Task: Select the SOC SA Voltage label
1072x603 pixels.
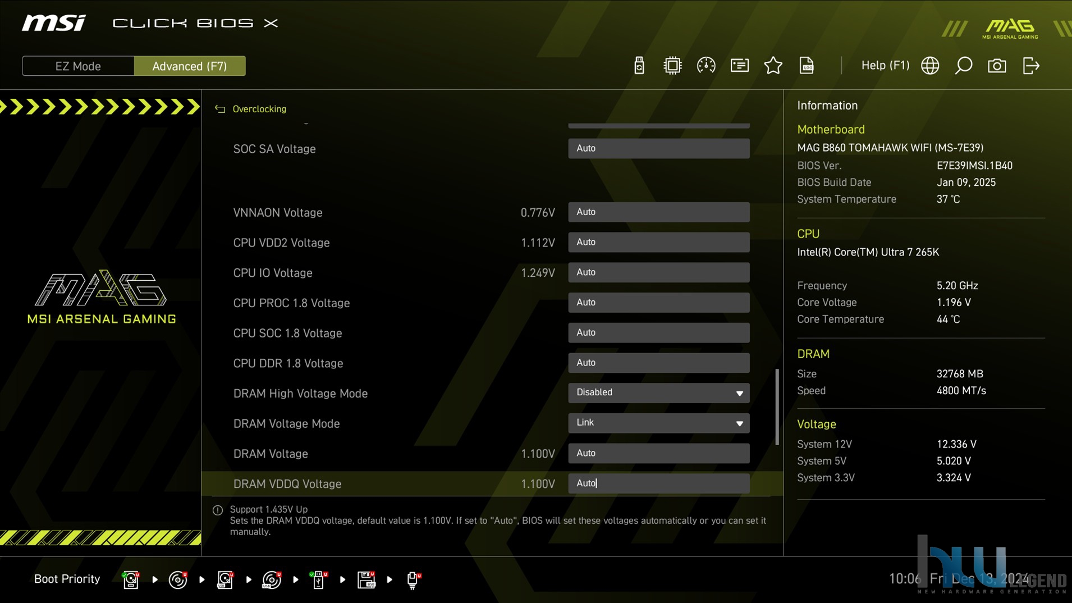Action: coord(274,149)
